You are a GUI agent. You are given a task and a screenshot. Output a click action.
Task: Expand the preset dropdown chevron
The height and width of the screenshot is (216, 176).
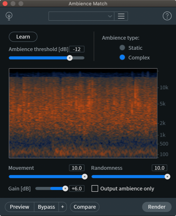tap(110, 16)
